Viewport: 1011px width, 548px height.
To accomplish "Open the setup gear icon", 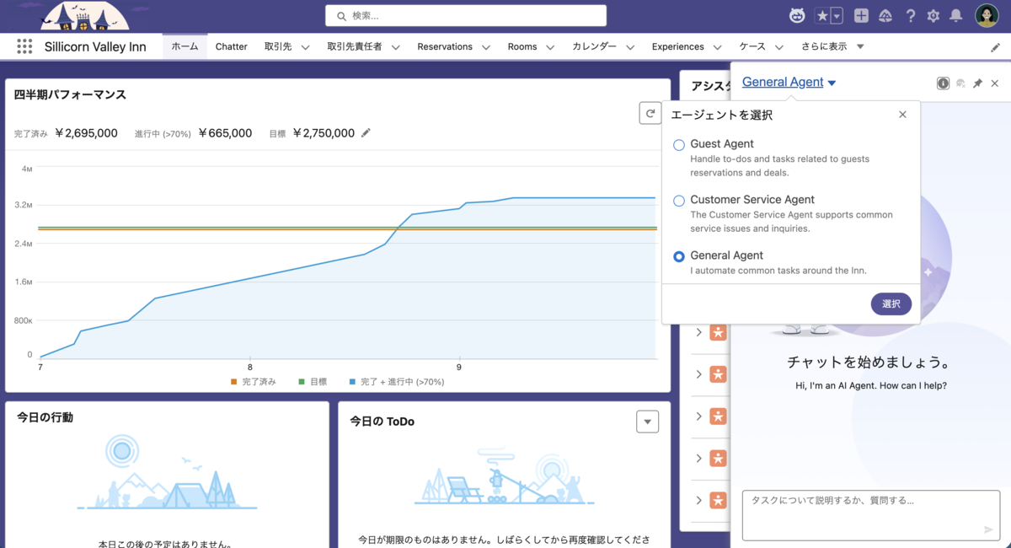I will 933,16.
